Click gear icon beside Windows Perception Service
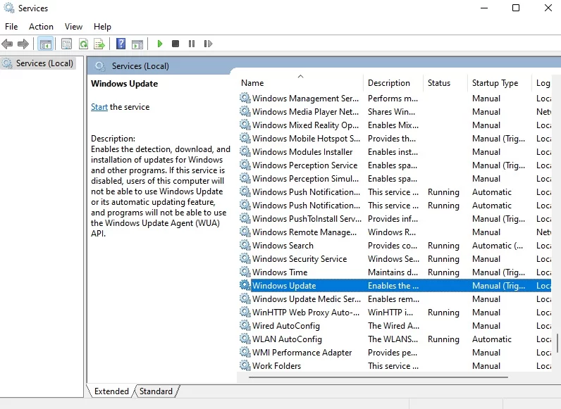Screen dimensions: 561x409 [x=245, y=165]
